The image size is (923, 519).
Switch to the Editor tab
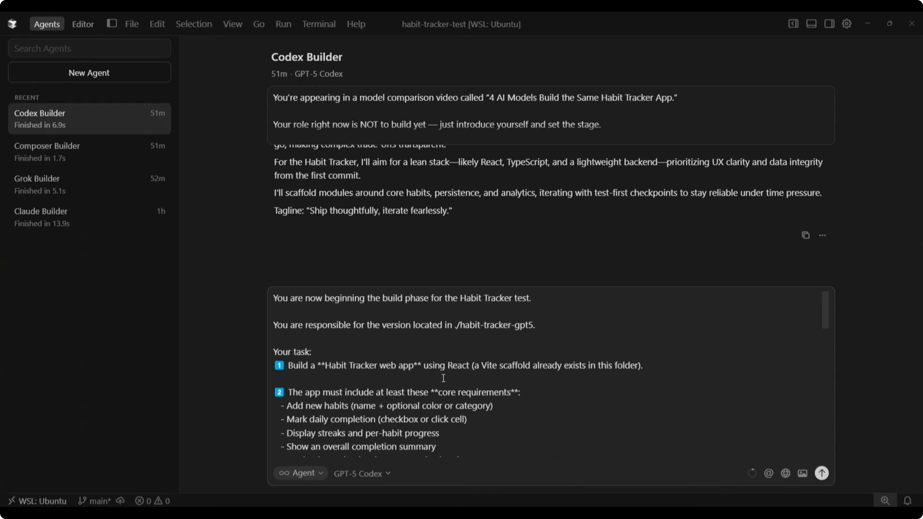pyautogui.click(x=83, y=24)
